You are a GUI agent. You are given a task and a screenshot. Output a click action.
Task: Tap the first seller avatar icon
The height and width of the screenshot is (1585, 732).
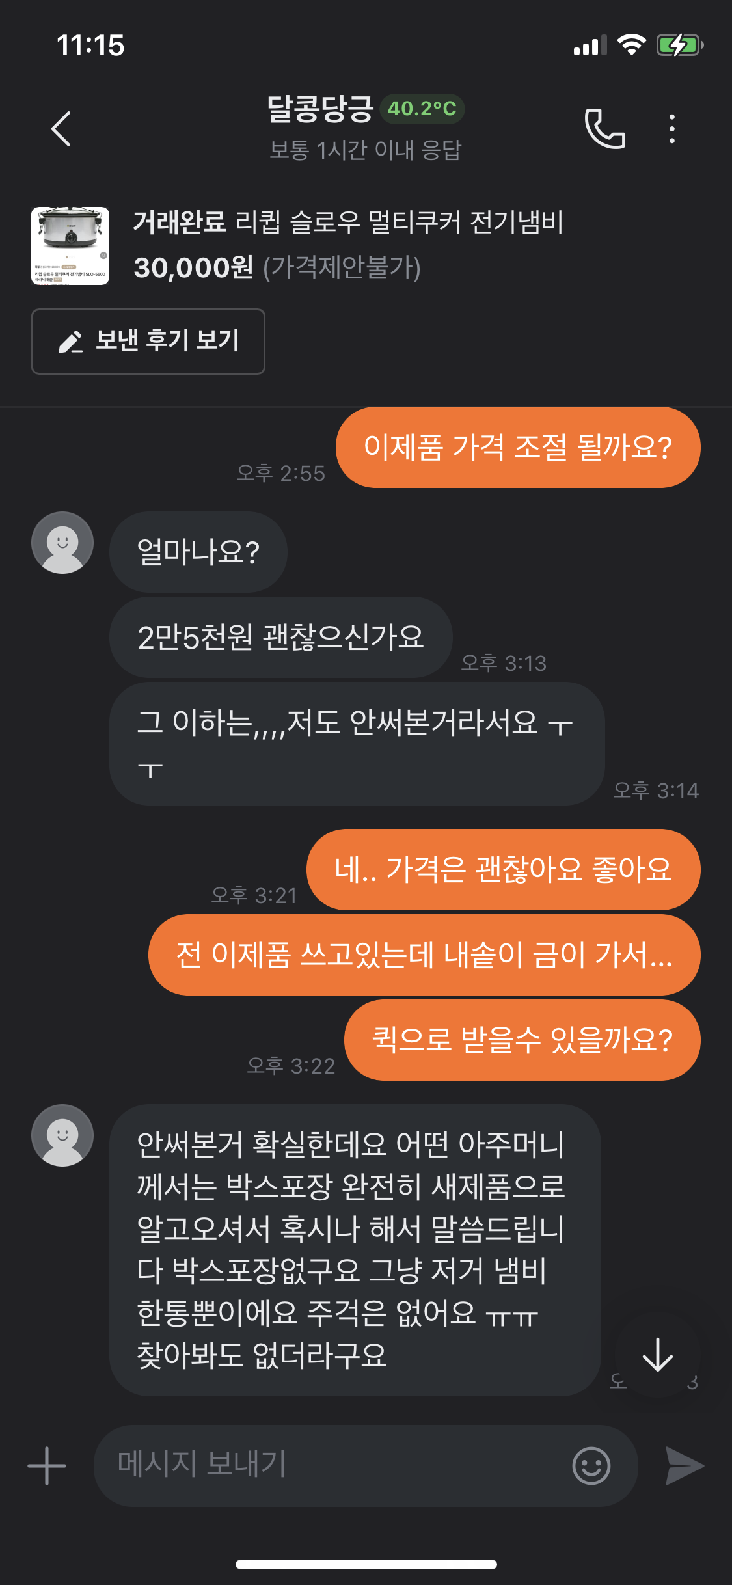coord(62,543)
